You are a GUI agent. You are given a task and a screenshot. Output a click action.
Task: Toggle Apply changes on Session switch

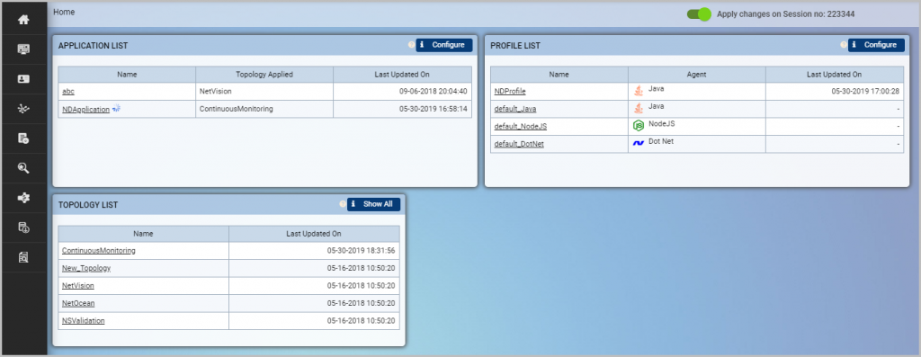click(699, 14)
